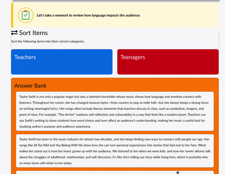The height and width of the screenshot is (174, 225).
Task: Click the 'Sort the following items' instruction
Action: coord(48,41)
